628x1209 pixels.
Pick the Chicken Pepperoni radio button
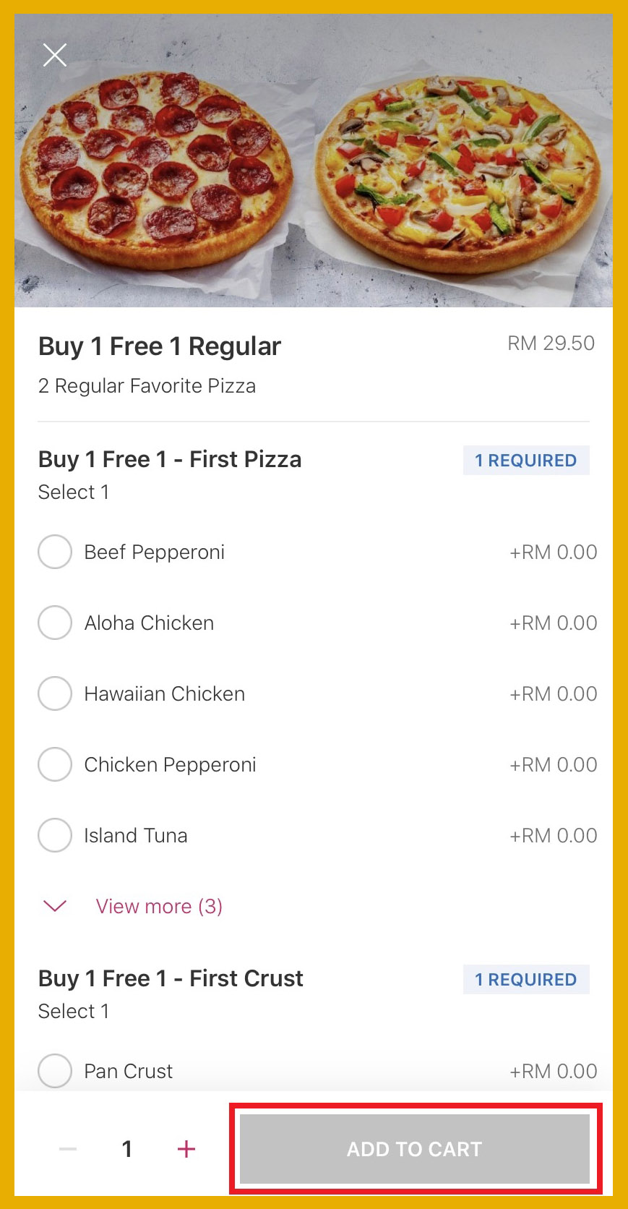[55, 764]
